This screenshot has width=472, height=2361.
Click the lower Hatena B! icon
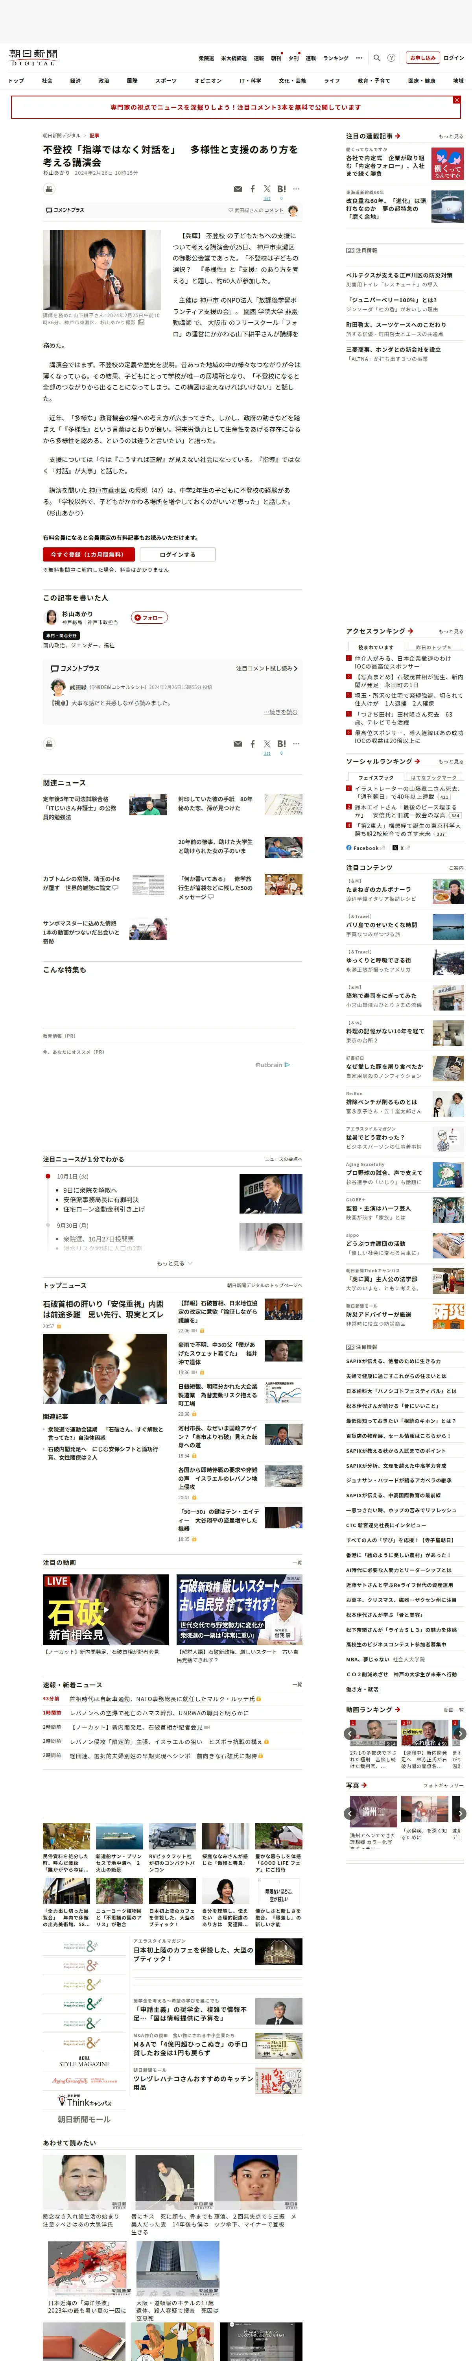click(281, 743)
